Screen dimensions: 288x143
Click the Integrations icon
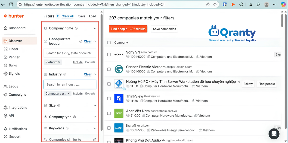coord(5,108)
